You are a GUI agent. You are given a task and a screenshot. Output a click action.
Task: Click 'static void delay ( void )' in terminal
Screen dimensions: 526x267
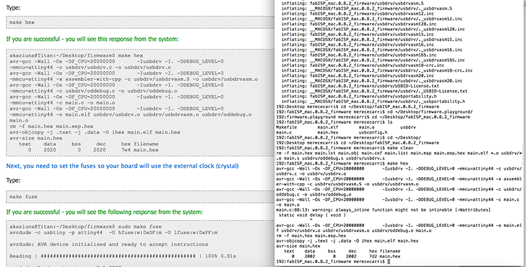[312, 215]
